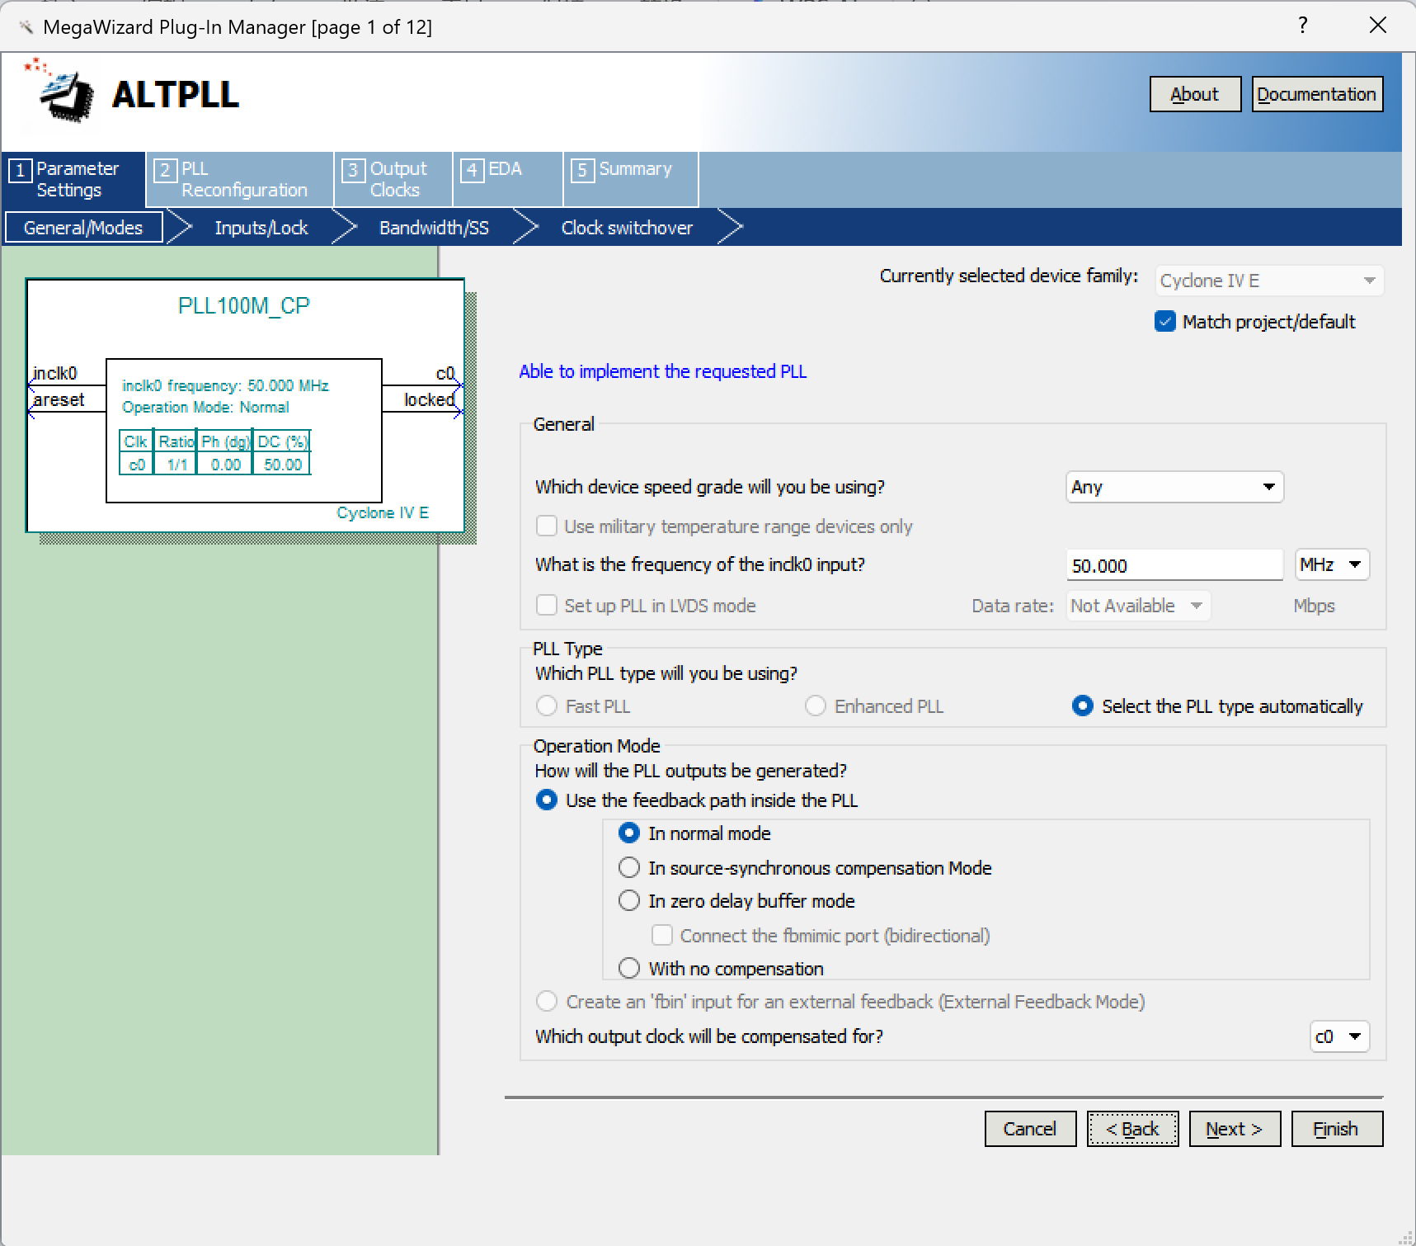Viewport: 1416px width, 1246px height.
Task: Click the PLL100M_CP block title
Action: (x=244, y=306)
